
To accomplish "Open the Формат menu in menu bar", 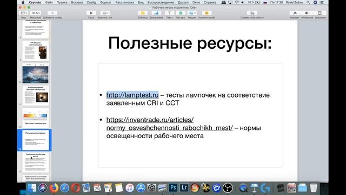I will tap(105, 2).
